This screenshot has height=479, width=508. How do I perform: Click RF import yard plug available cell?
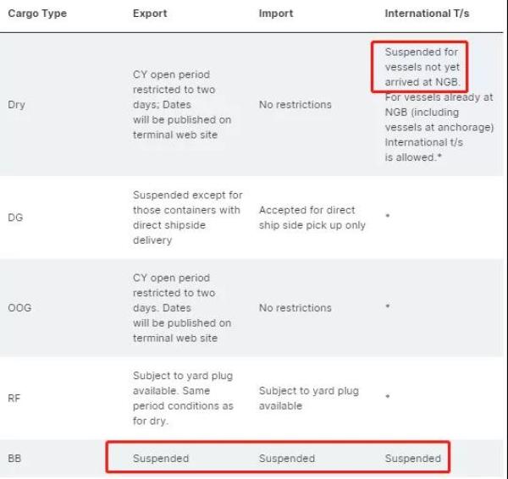(308, 399)
